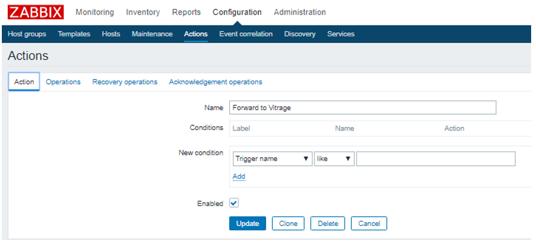Click the action Name input field
This screenshot has height=243, width=536.
[x=362, y=108]
